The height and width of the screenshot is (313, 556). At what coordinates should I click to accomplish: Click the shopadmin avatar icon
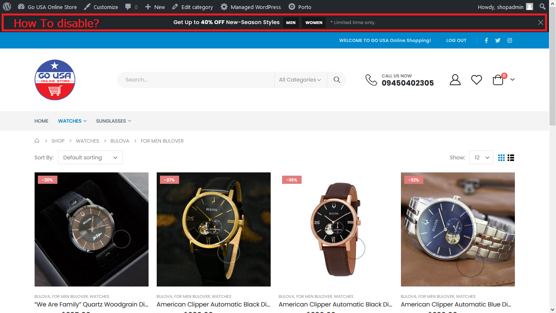(x=530, y=7)
